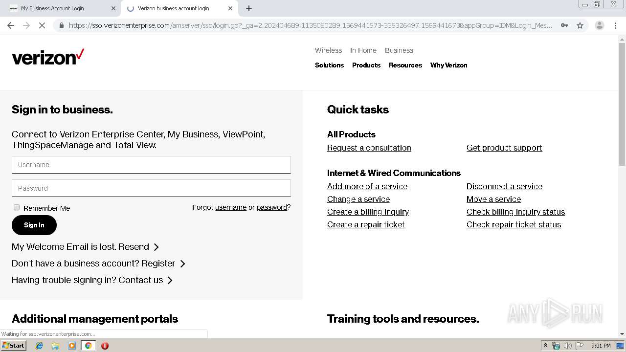
Task: Click the forgot password link
Action: coord(272,207)
